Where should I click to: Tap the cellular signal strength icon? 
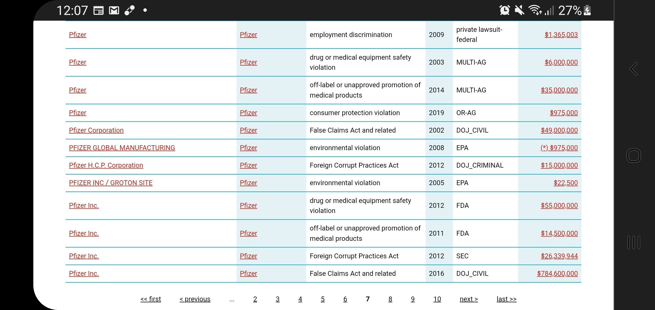pyautogui.click(x=549, y=10)
